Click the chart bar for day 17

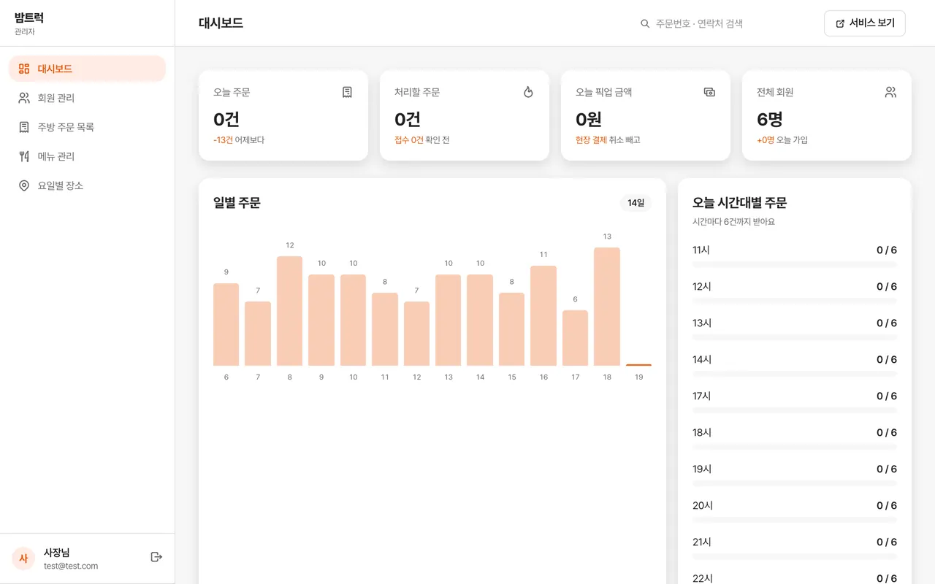pos(575,338)
